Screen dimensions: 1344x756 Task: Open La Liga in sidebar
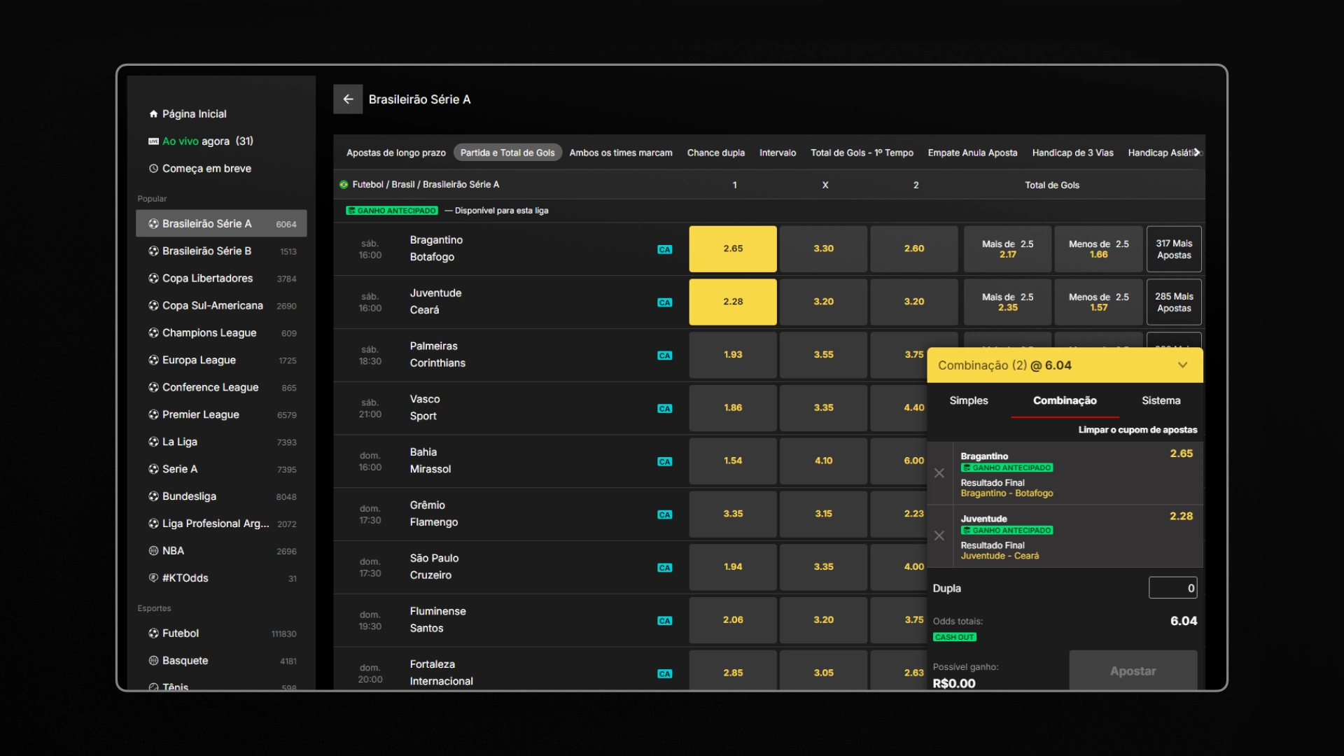point(221,442)
